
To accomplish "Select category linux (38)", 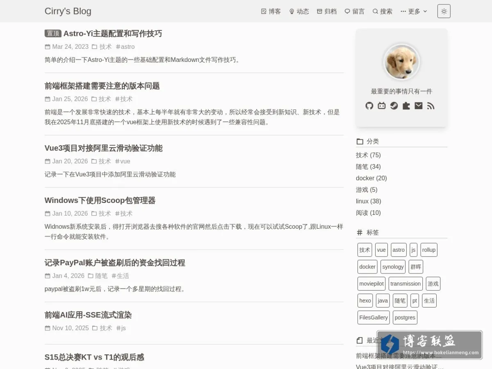I will [x=369, y=201].
